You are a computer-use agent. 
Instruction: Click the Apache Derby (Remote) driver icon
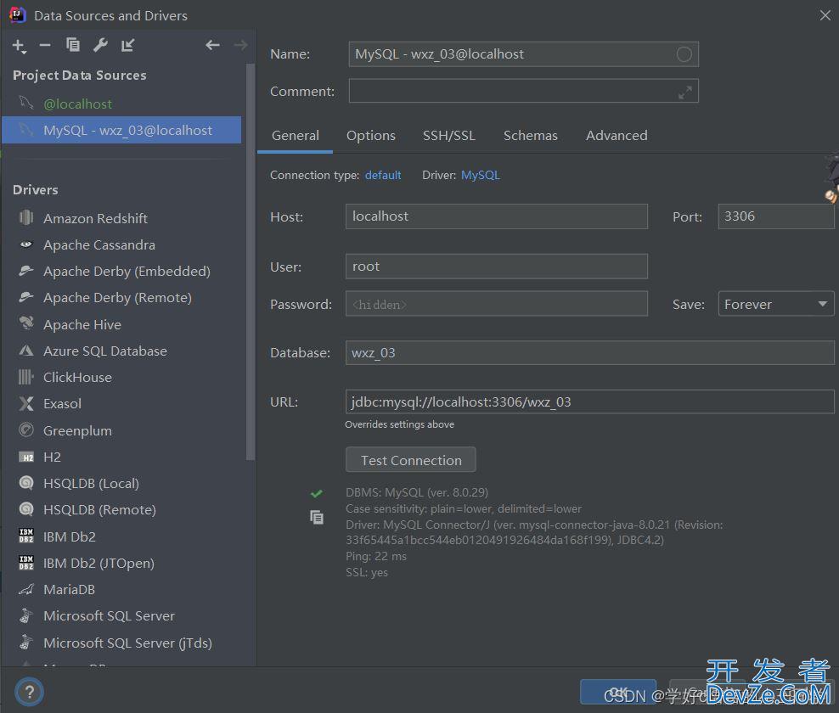pos(25,297)
